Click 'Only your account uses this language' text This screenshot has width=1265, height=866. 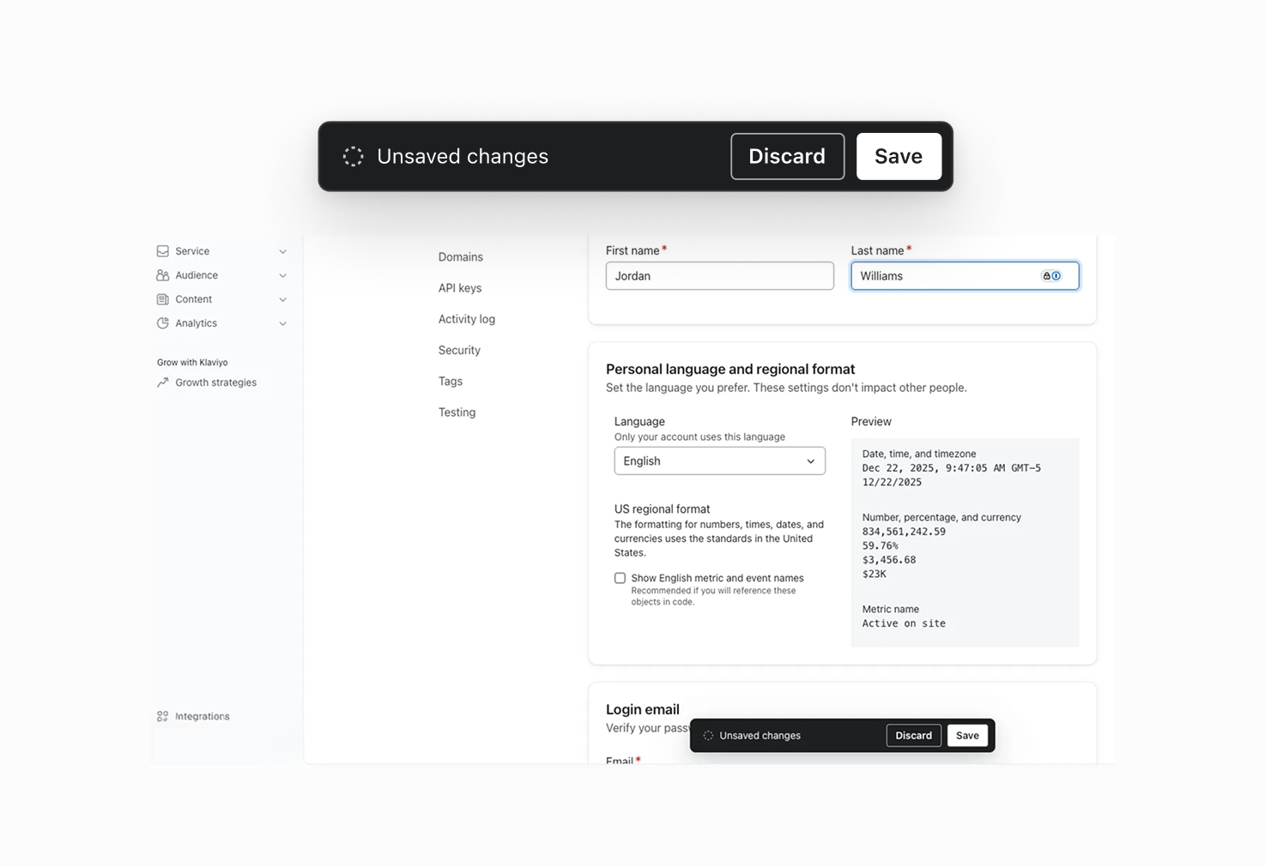699,437
